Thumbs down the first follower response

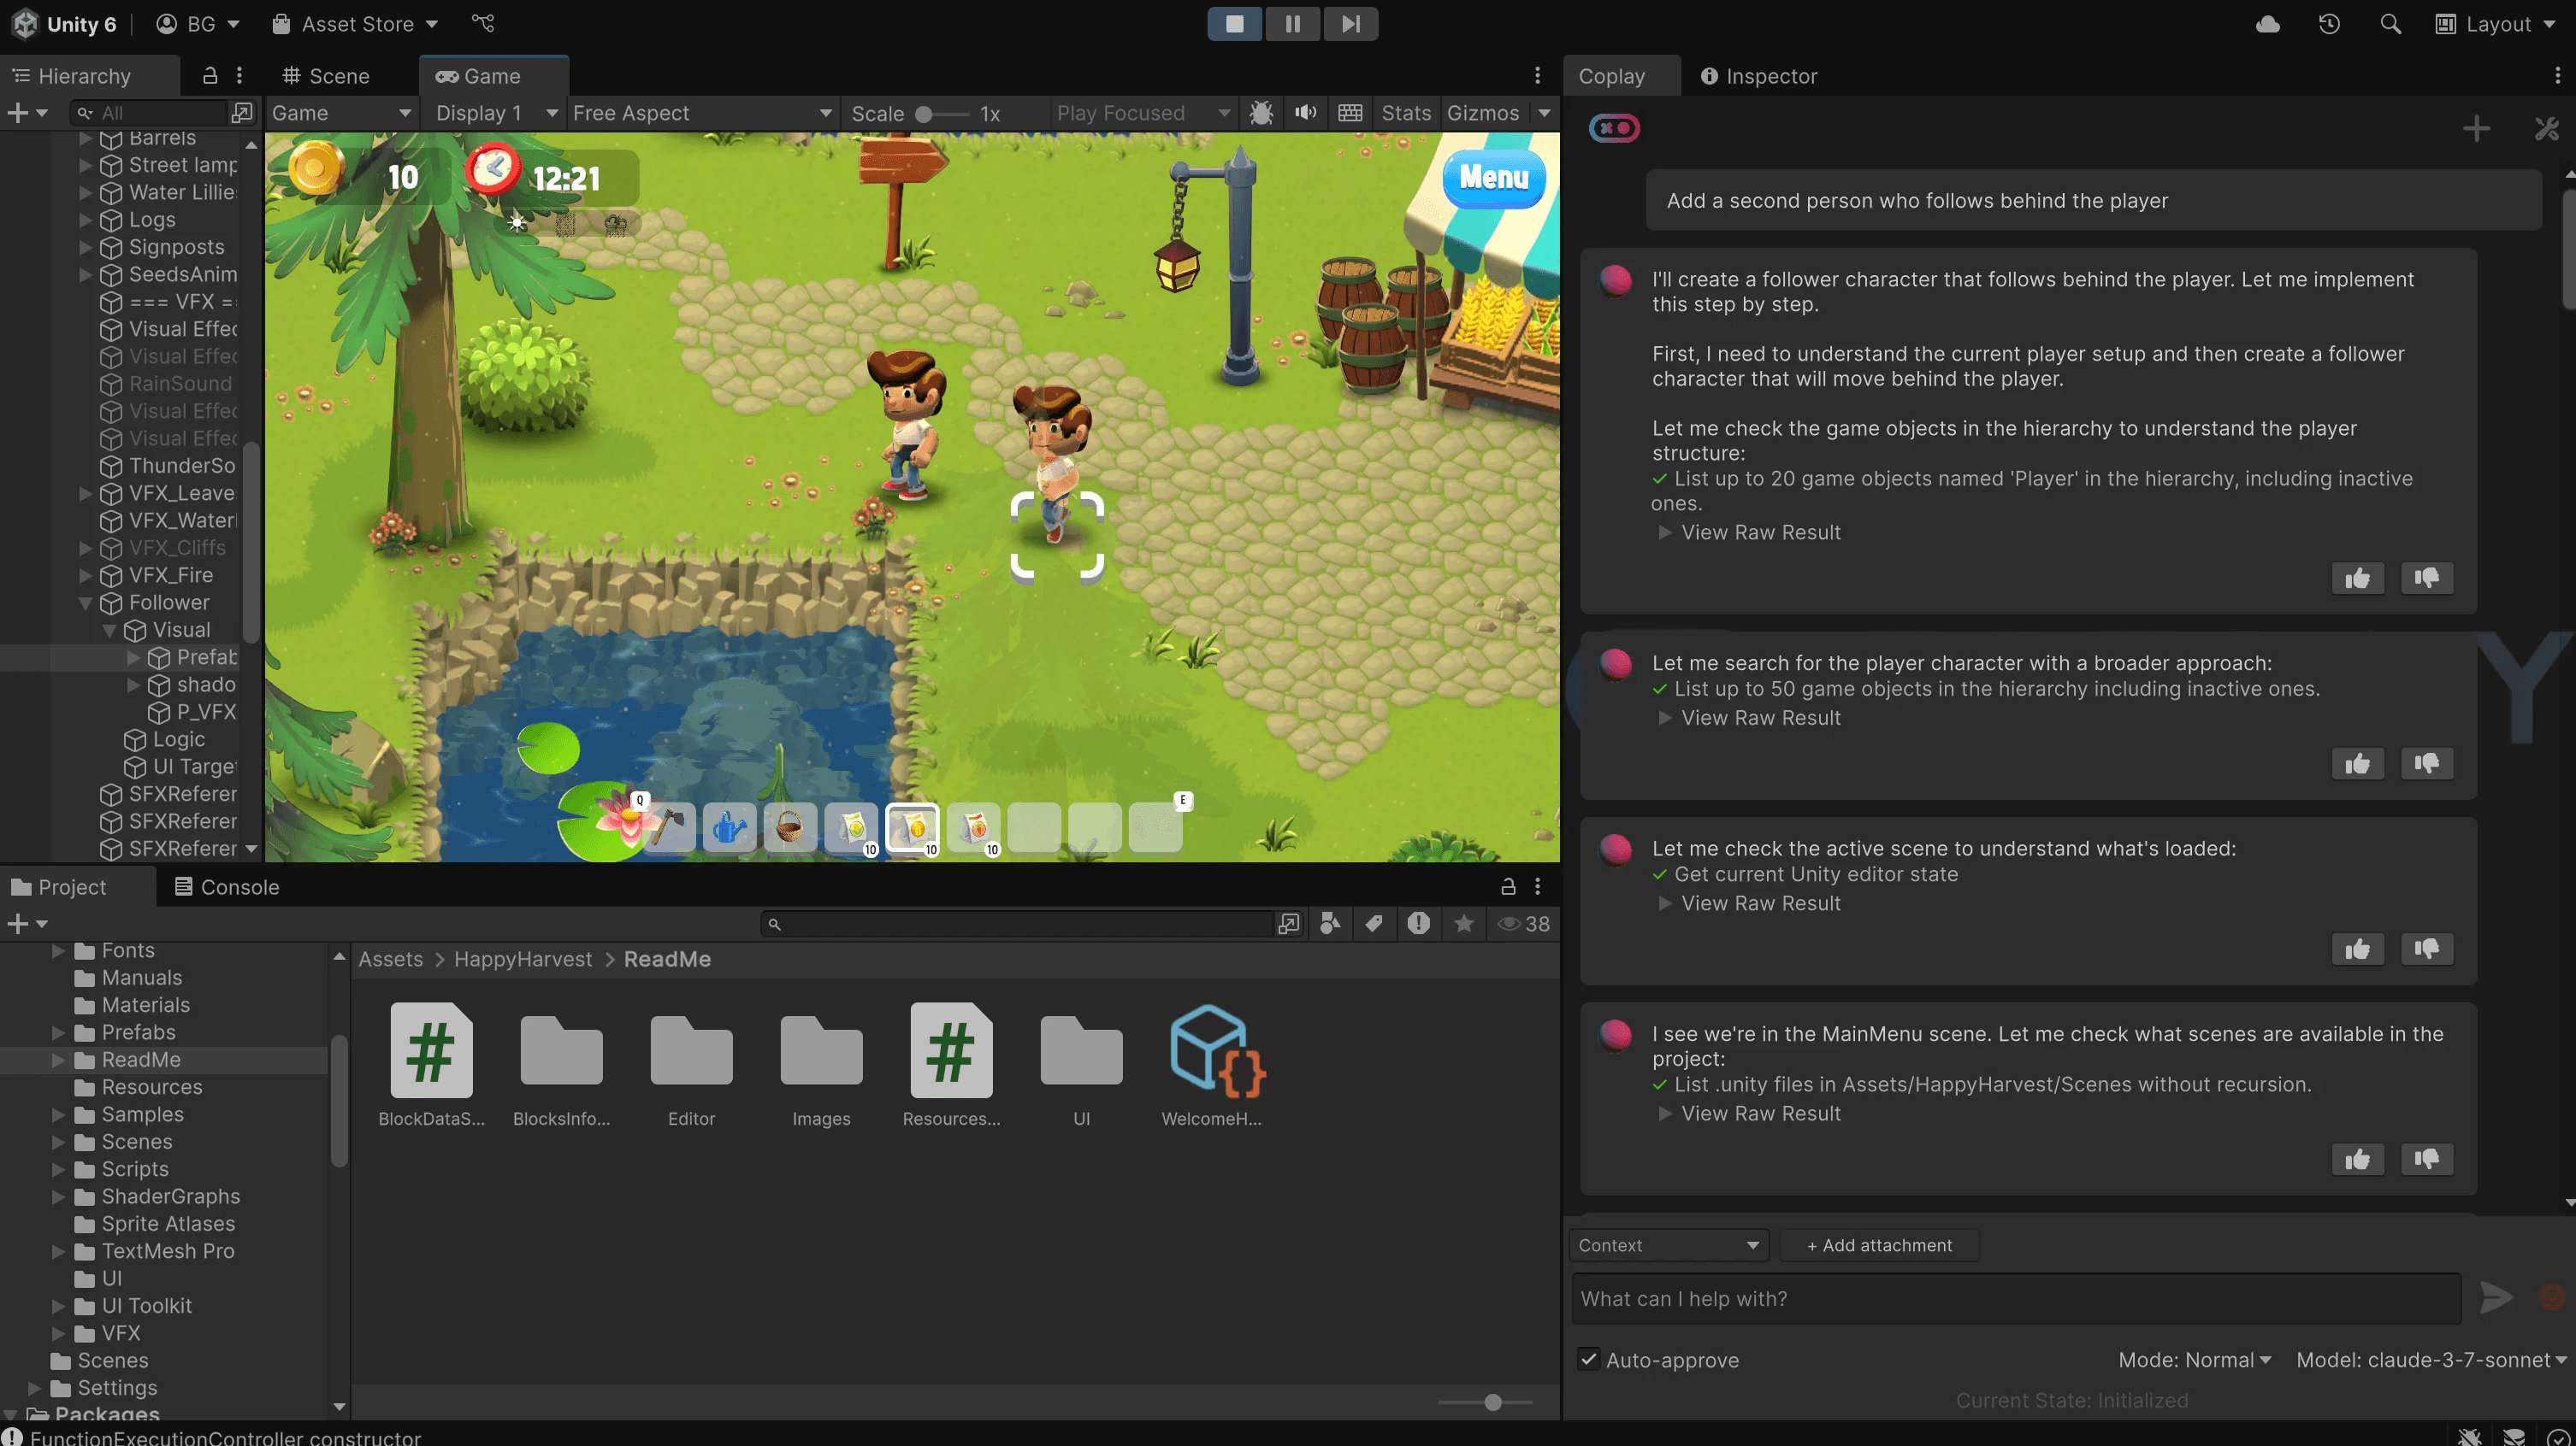(x=2426, y=577)
